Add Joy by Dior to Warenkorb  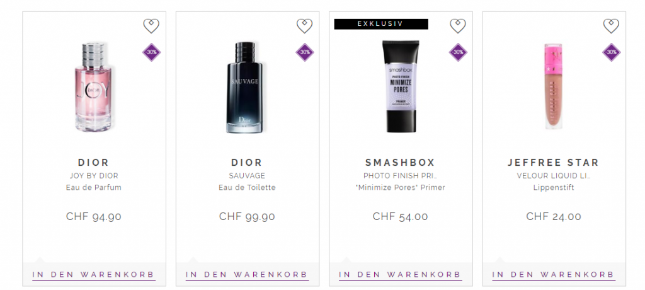pos(94,275)
